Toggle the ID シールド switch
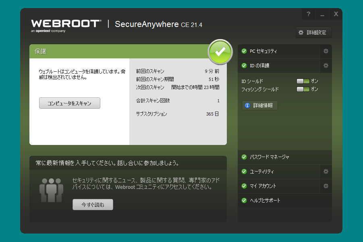This screenshot has width=363, height=242. 303,81
